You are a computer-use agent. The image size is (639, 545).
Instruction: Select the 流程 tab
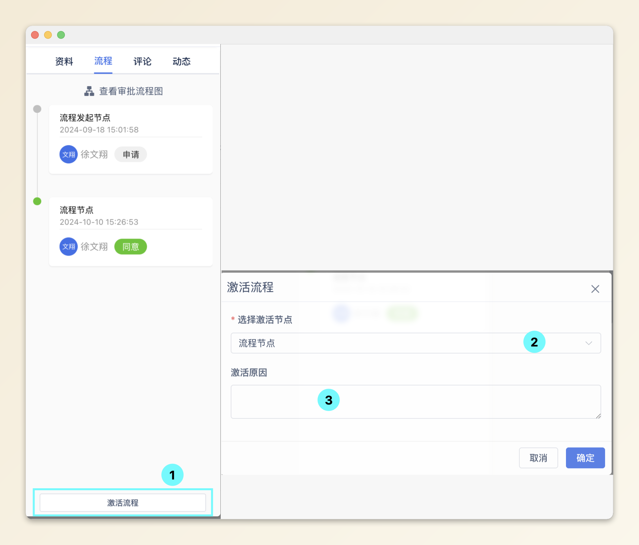coord(103,61)
